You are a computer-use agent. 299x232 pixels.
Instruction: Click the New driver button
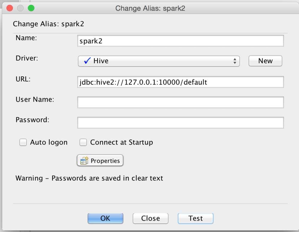[265, 61]
